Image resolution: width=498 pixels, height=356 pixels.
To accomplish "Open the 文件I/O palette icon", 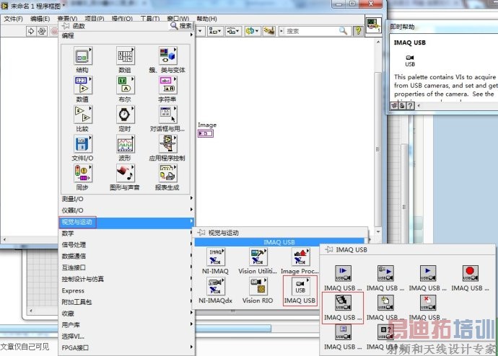I will pos(83,144).
